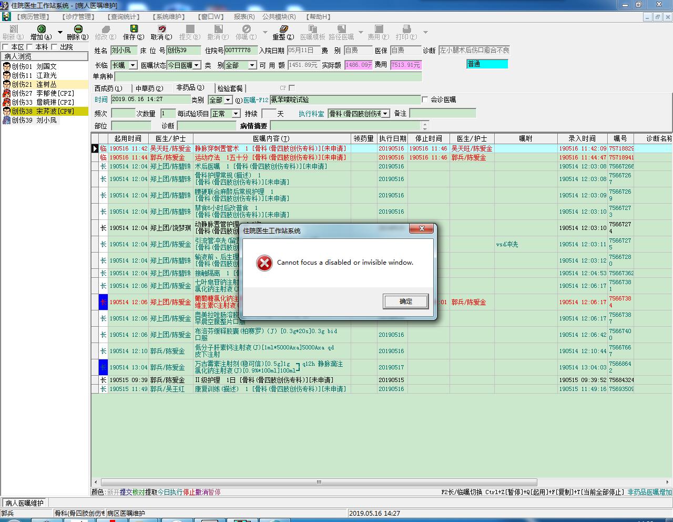This screenshot has height=522, width=673.
Task: Click the 执行科室 link label
Action: point(311,114)
